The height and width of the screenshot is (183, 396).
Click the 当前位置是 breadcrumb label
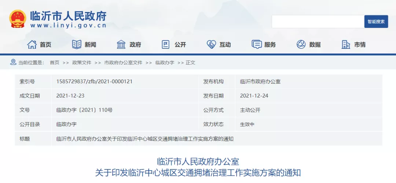click(31, 63)
